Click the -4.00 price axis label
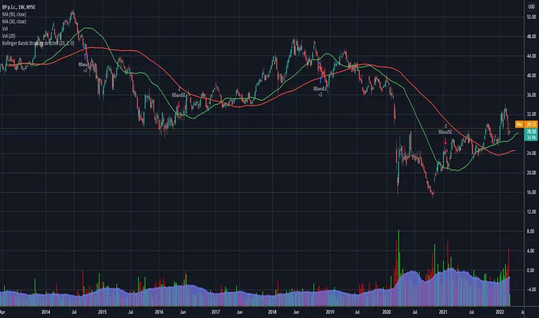The height and width of the screenshot is (318, 539). [x=531, y=290]
